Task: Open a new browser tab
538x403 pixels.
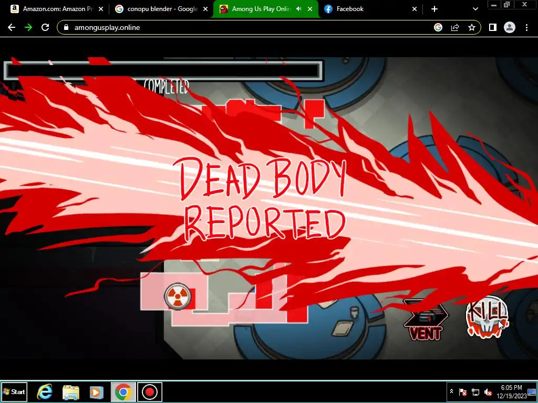Action: pos(434,9)
